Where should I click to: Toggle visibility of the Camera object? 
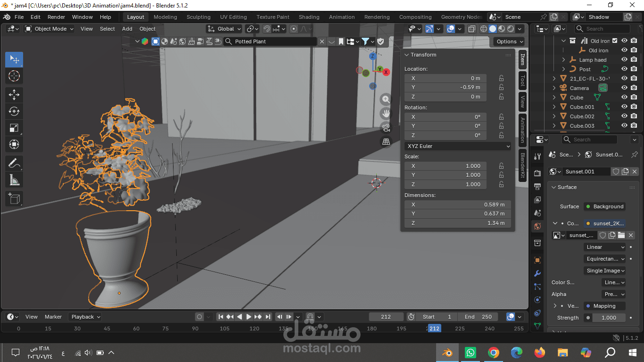pos(624,88)
